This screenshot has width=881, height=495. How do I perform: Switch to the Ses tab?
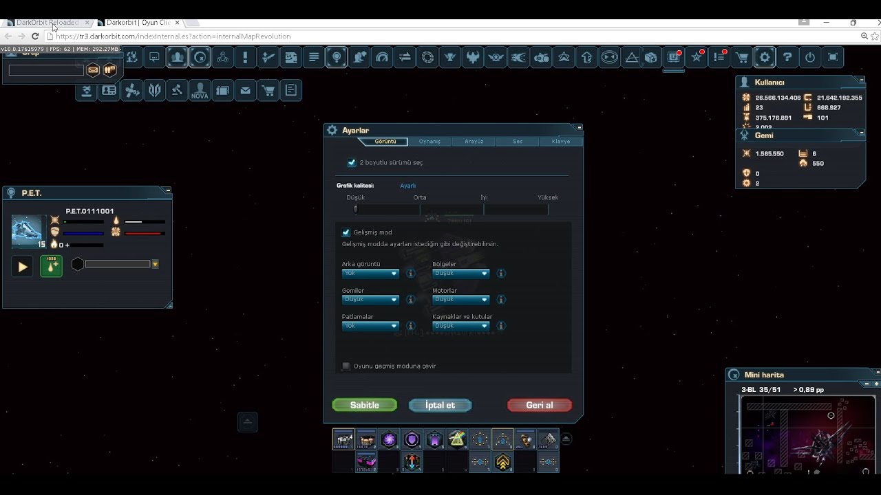point(518,142)
